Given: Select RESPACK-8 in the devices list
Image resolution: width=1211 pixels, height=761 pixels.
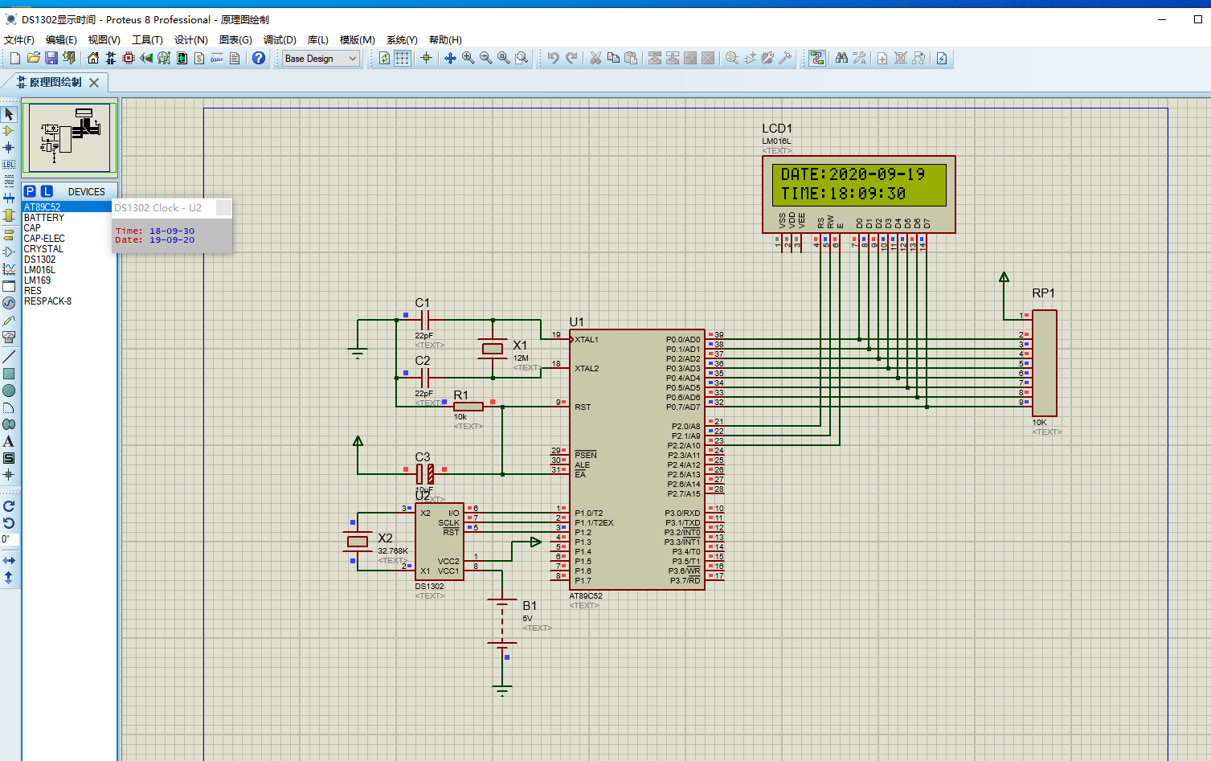Looking at the screenshot, I should coord(47,301).
